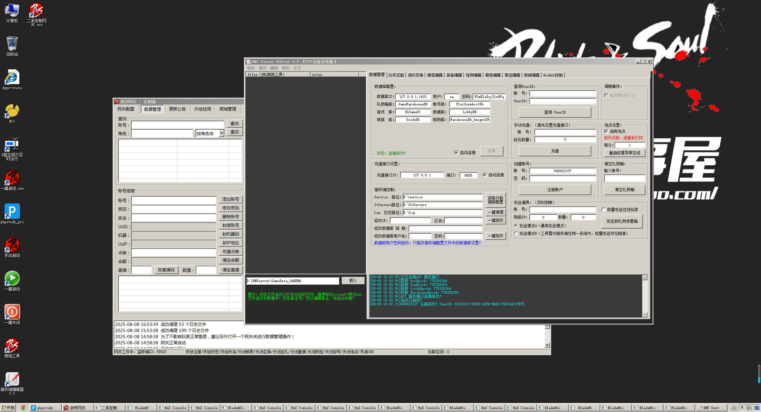Open Chrome from the taskbar
761x412 pixels.
(24, 408)
